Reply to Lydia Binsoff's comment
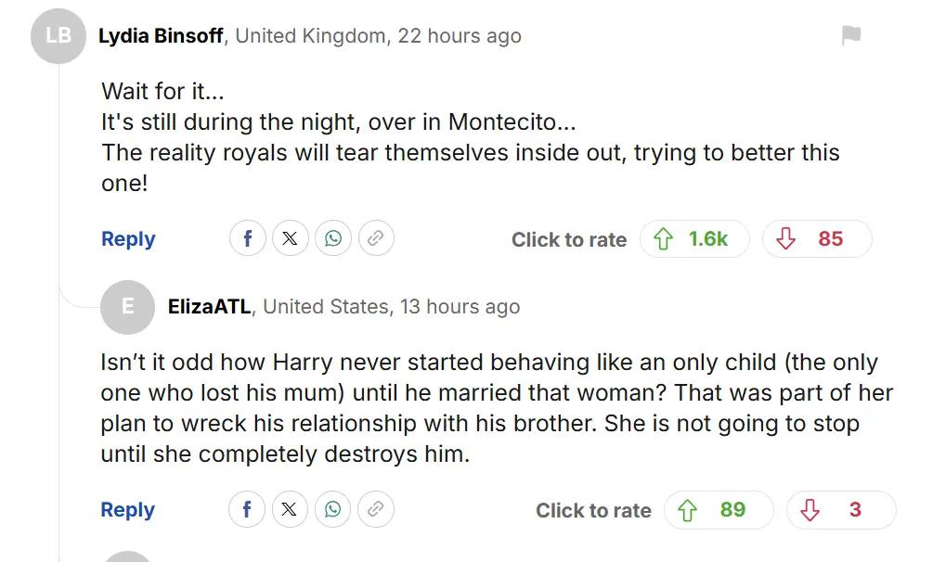 tap(128, 239)
